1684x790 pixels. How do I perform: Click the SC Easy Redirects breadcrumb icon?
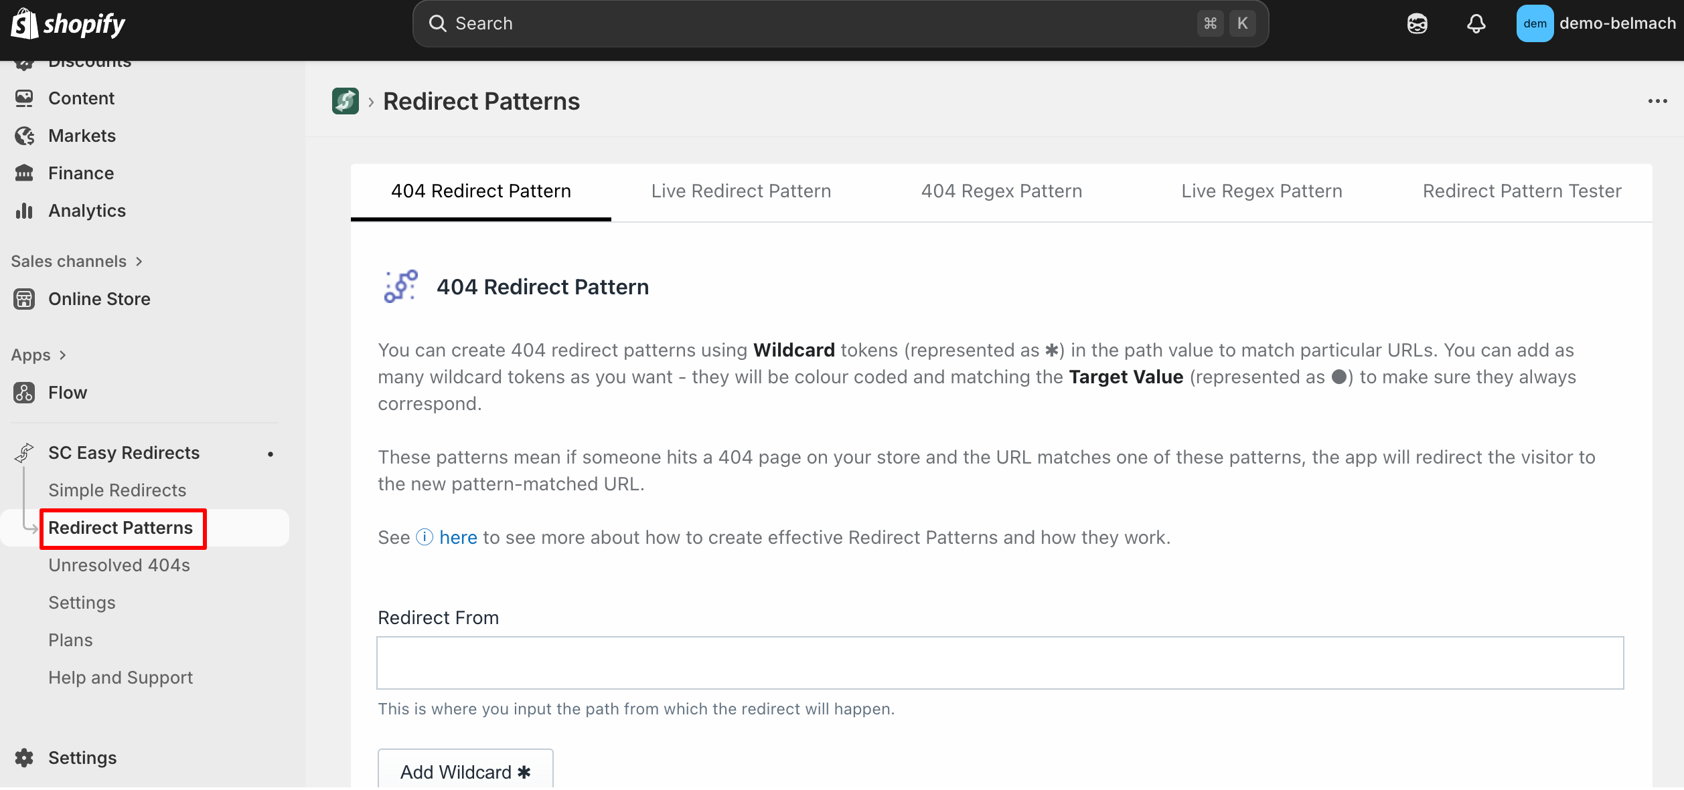click(x=346, y=101)
